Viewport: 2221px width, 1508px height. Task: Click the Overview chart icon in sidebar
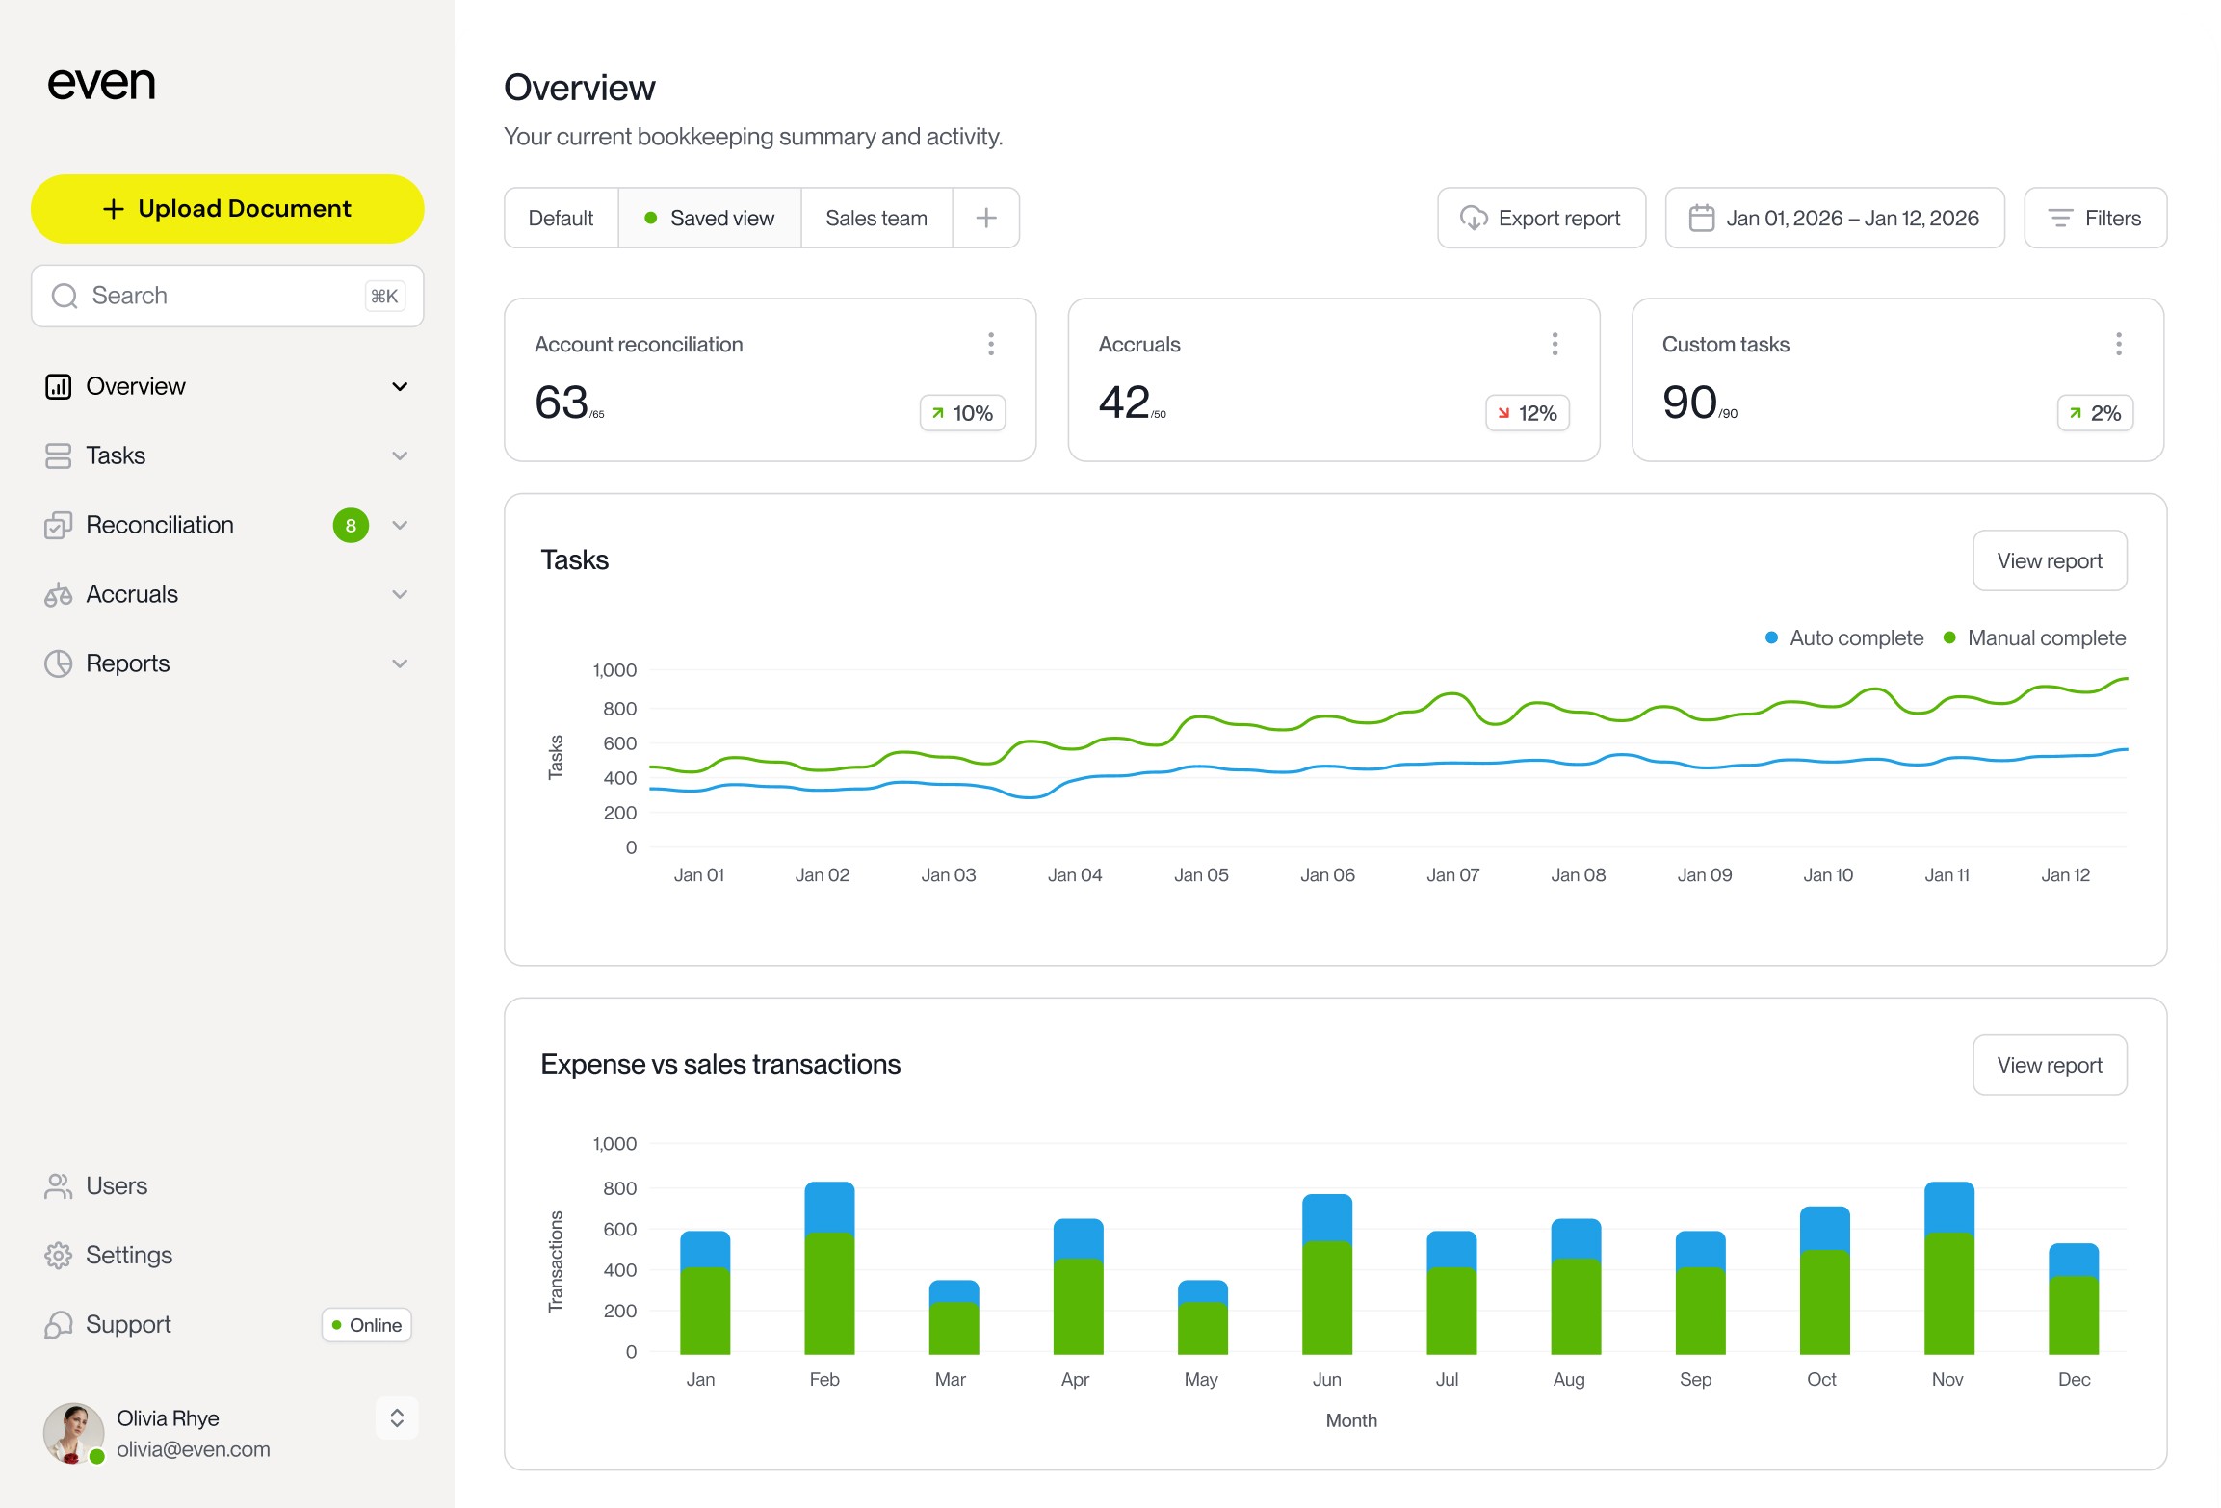click(58, 386)
